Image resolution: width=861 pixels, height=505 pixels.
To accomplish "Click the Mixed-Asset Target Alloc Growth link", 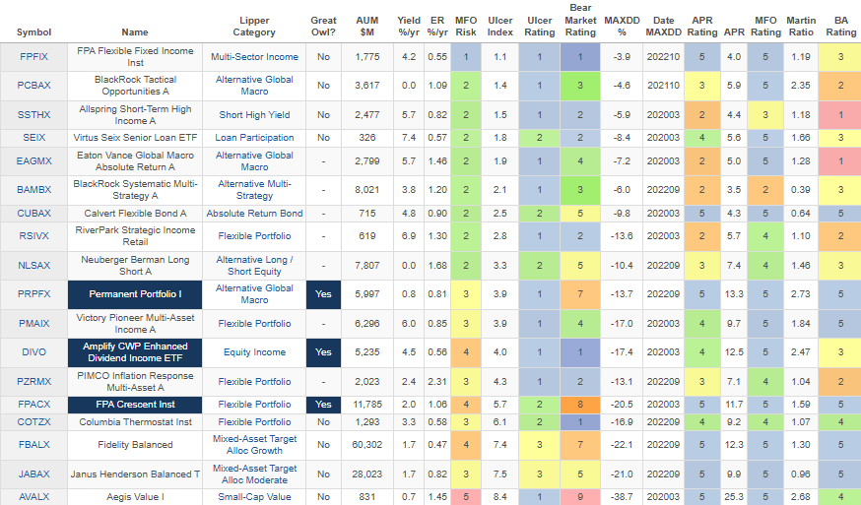I will (254, 445).
